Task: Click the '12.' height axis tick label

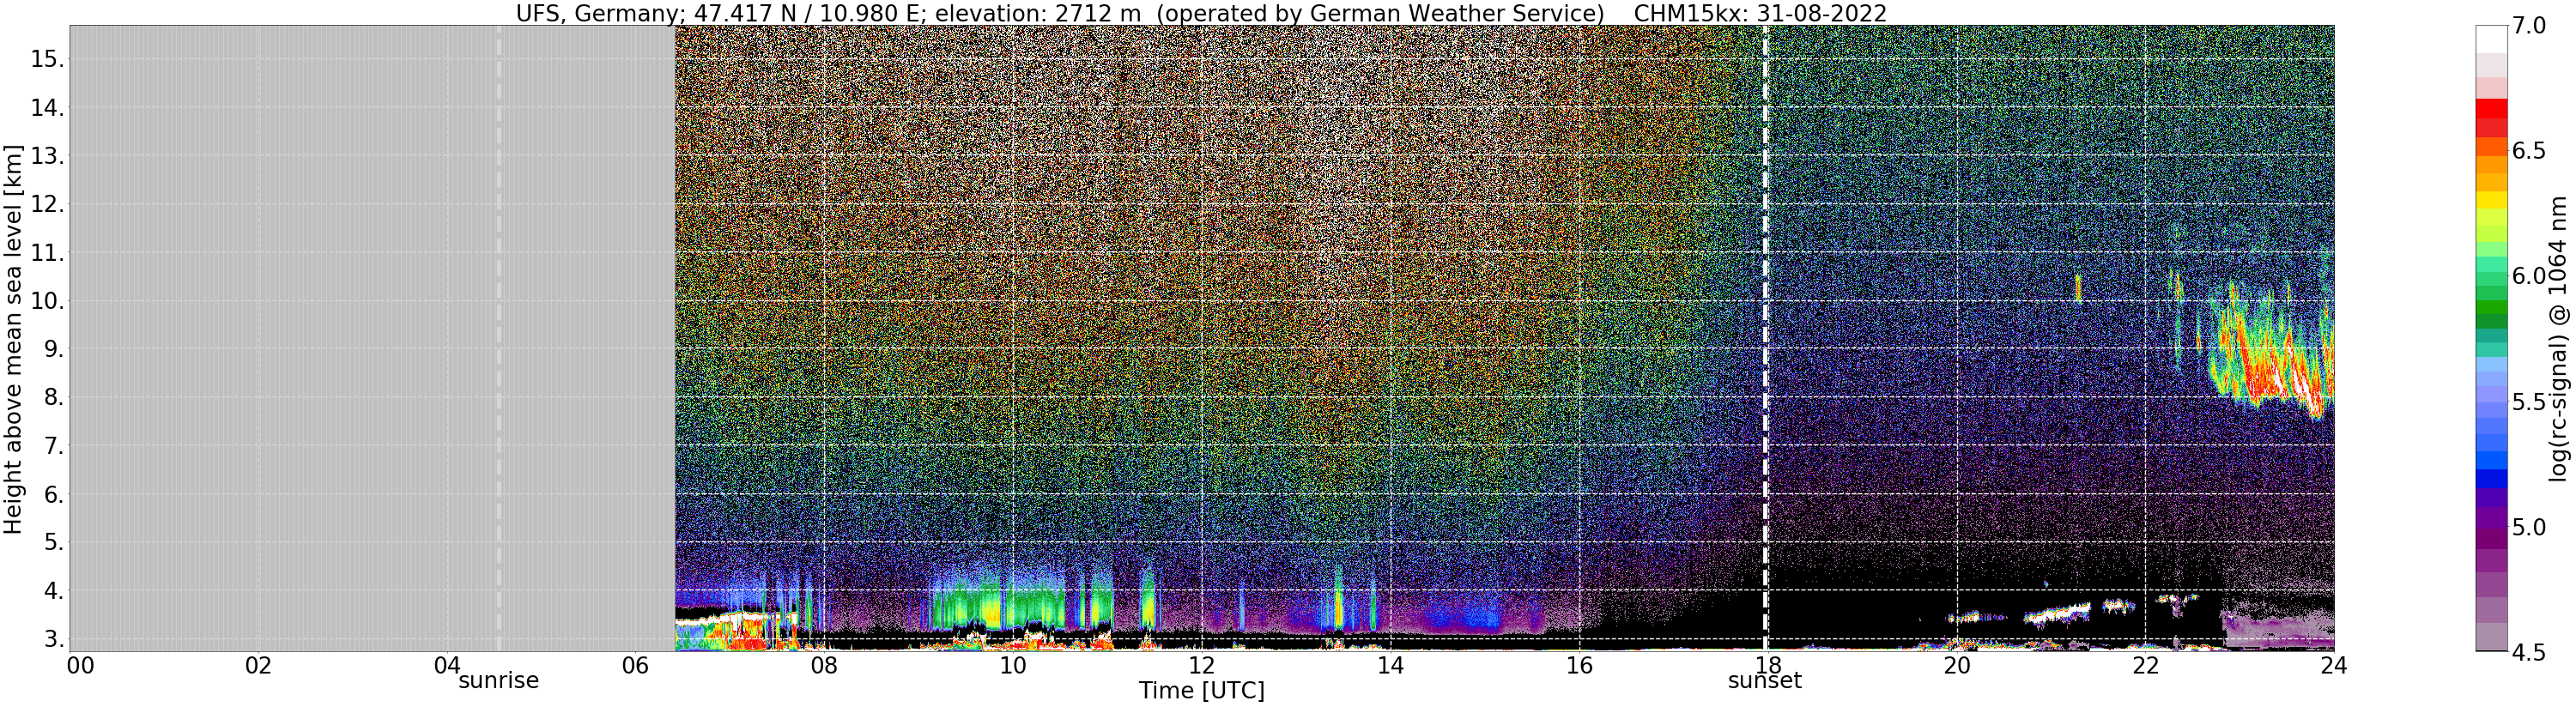Action: click(x=47, y=204)
